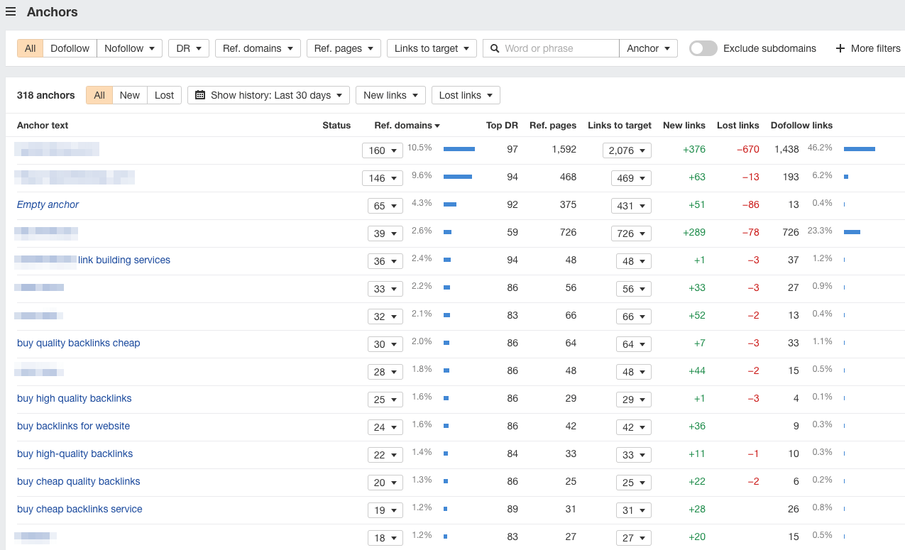Open the Empty anchor link
The height and width of the screenshot is (550, 905).
48,204
